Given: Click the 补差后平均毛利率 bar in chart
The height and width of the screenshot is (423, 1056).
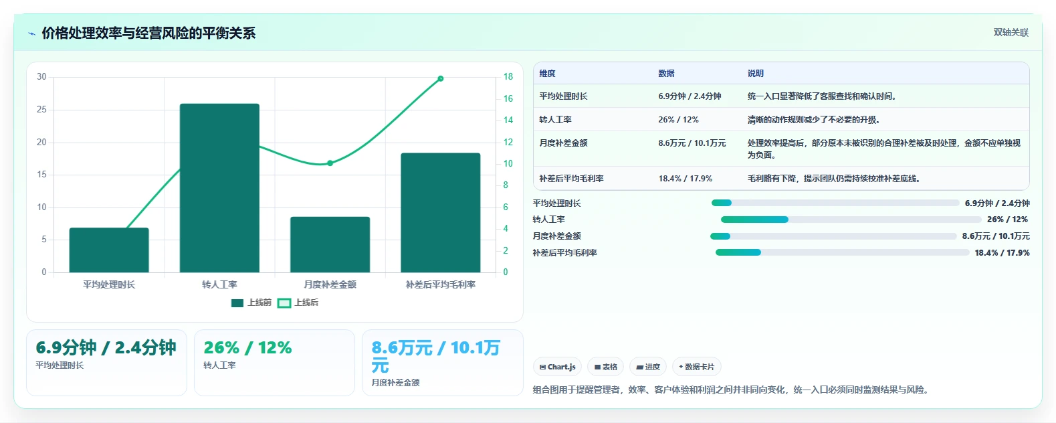Looking at the screenshot, I should (x=441, y=213).
